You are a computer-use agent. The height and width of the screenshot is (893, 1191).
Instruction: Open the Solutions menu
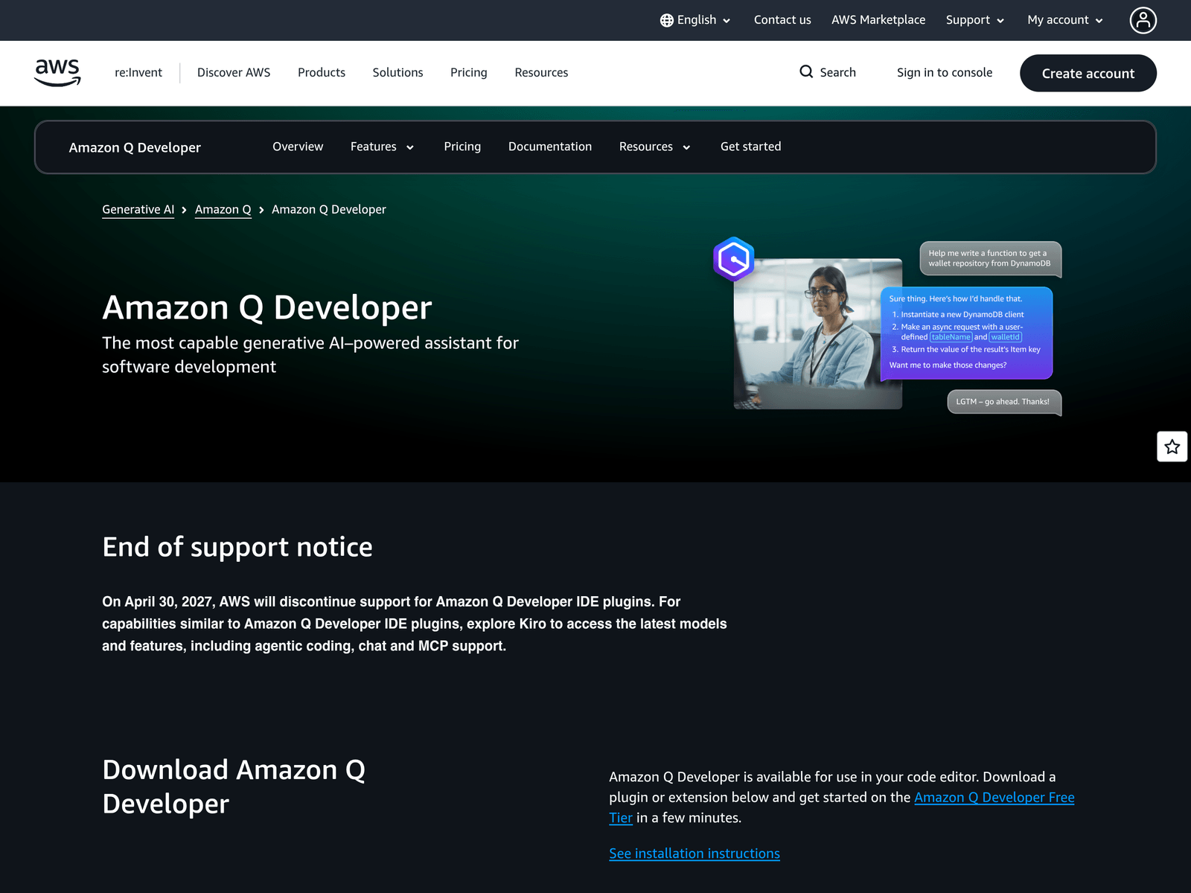click(x=397, y=72)
